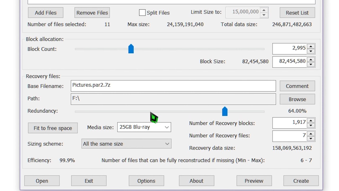Viewport: 339px width, 191px height.
Task: Decrease Block Count with down arrow
Action: click(311, 51)
